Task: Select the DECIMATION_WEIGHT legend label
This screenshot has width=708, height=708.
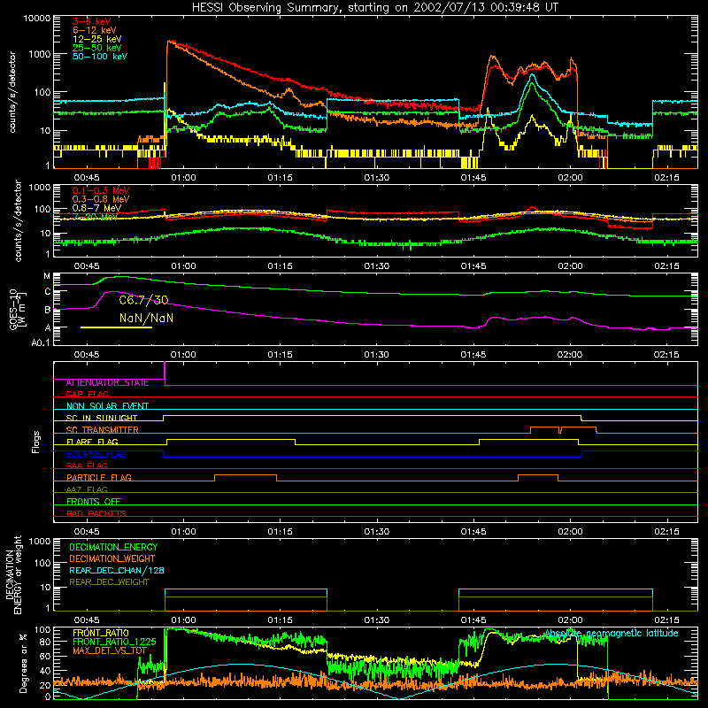Action: 112,559
